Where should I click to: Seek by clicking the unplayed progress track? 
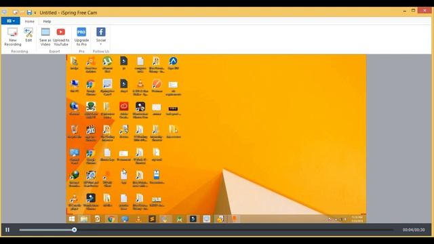tap(235, 230)
